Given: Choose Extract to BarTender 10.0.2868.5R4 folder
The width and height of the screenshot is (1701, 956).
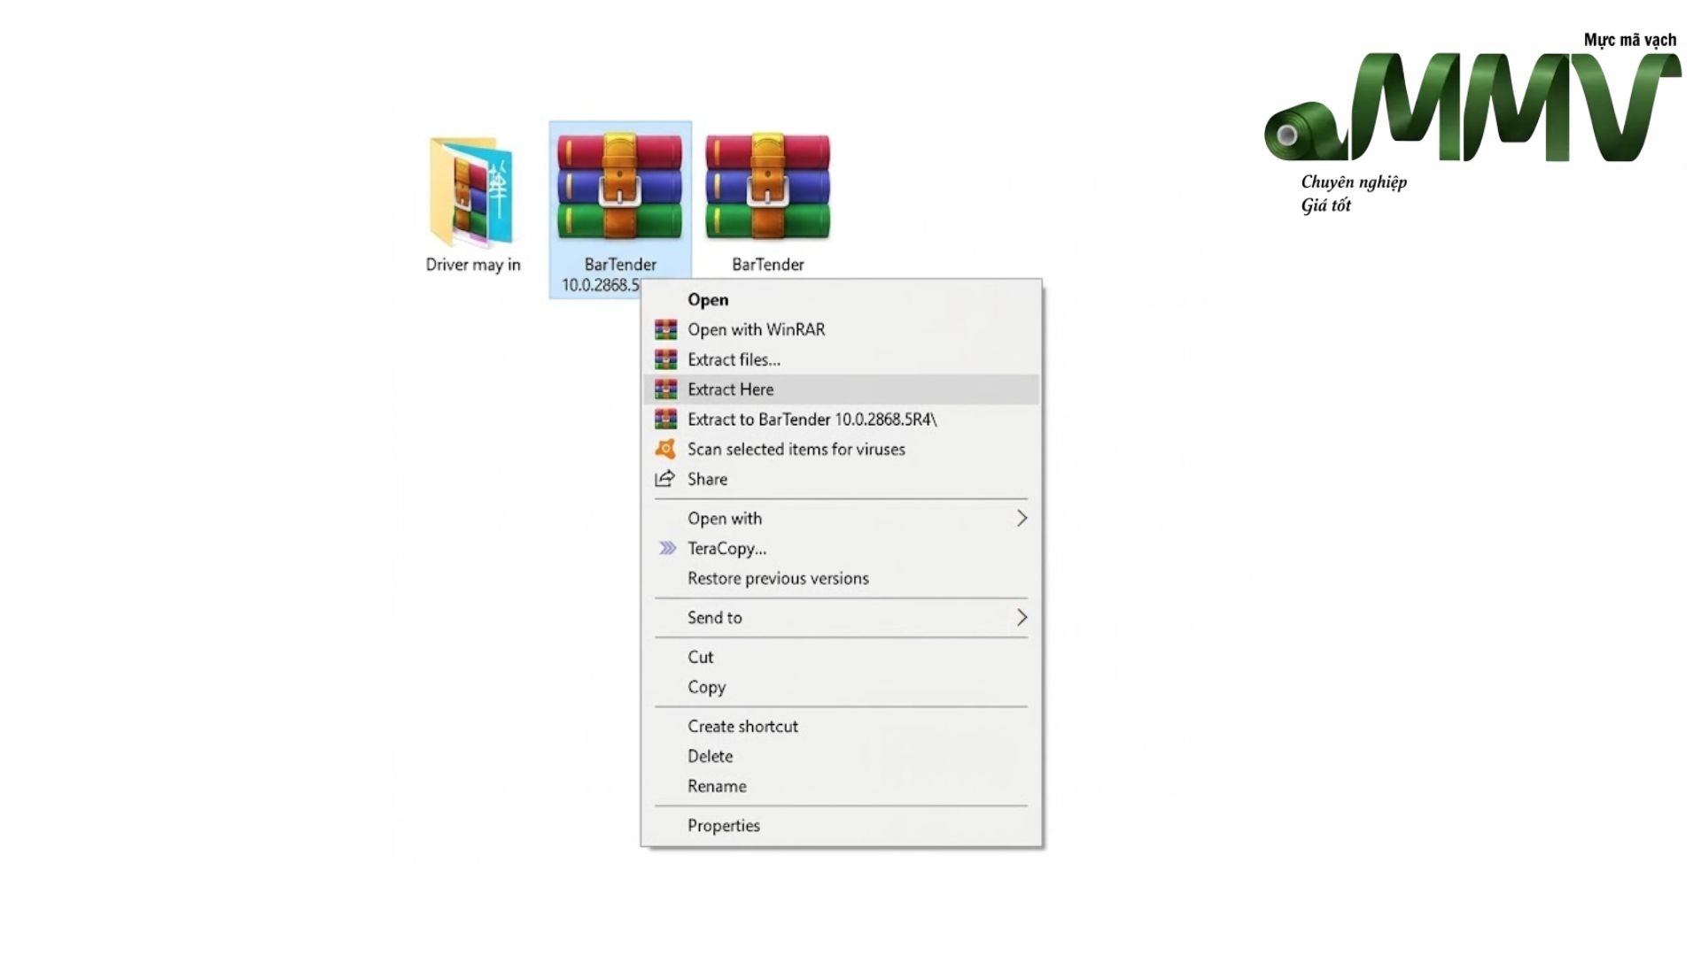Looking at the screenshot, I should coord(841,420).
